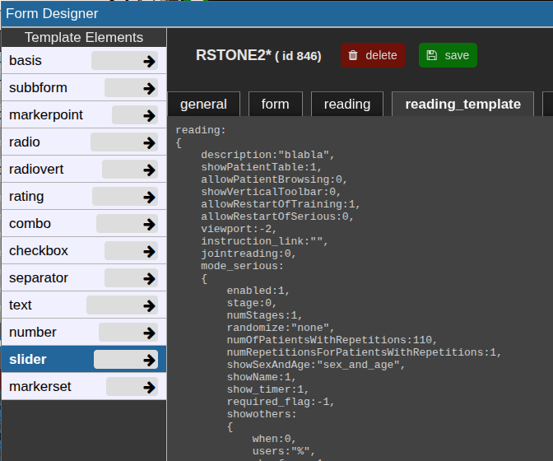
Task: Switch to the general tab
Action: click(203, 104)
